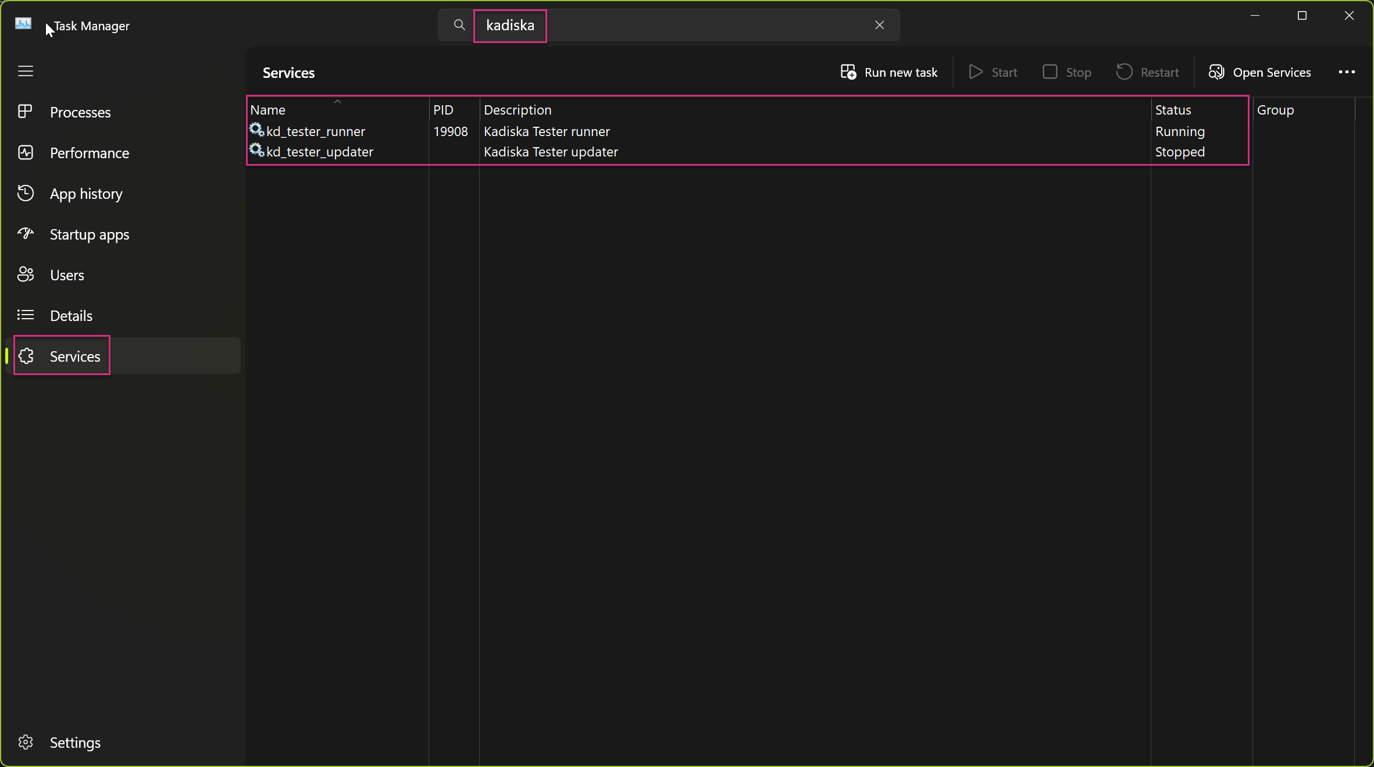Open the three-dot more options menu
This screenshot has height=767, width=1374.
(1347, 72)
